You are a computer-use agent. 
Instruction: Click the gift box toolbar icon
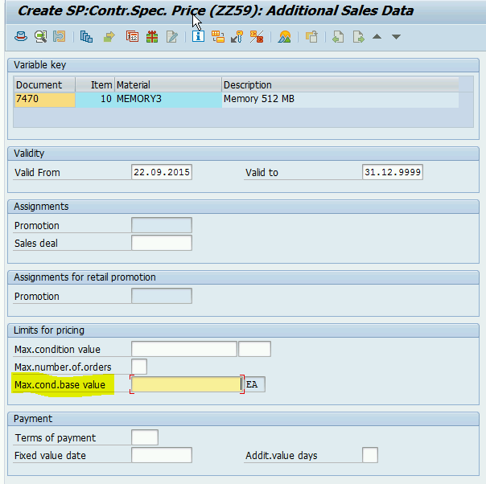[152, 37]
